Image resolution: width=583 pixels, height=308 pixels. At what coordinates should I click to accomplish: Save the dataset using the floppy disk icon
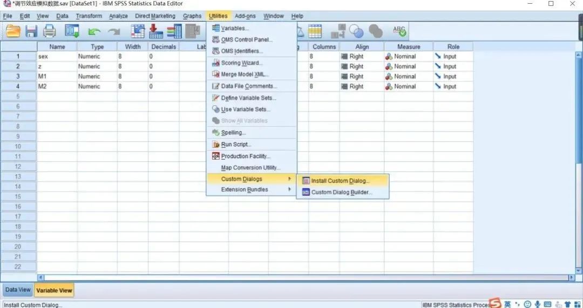click(31, 31)
